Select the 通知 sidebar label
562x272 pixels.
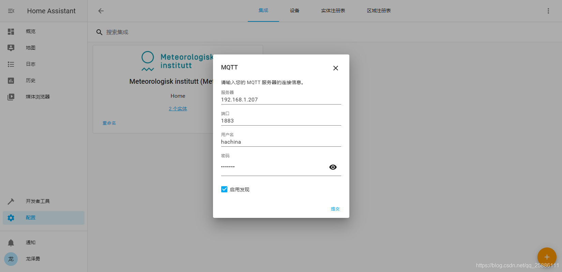[x=31, y=242]
